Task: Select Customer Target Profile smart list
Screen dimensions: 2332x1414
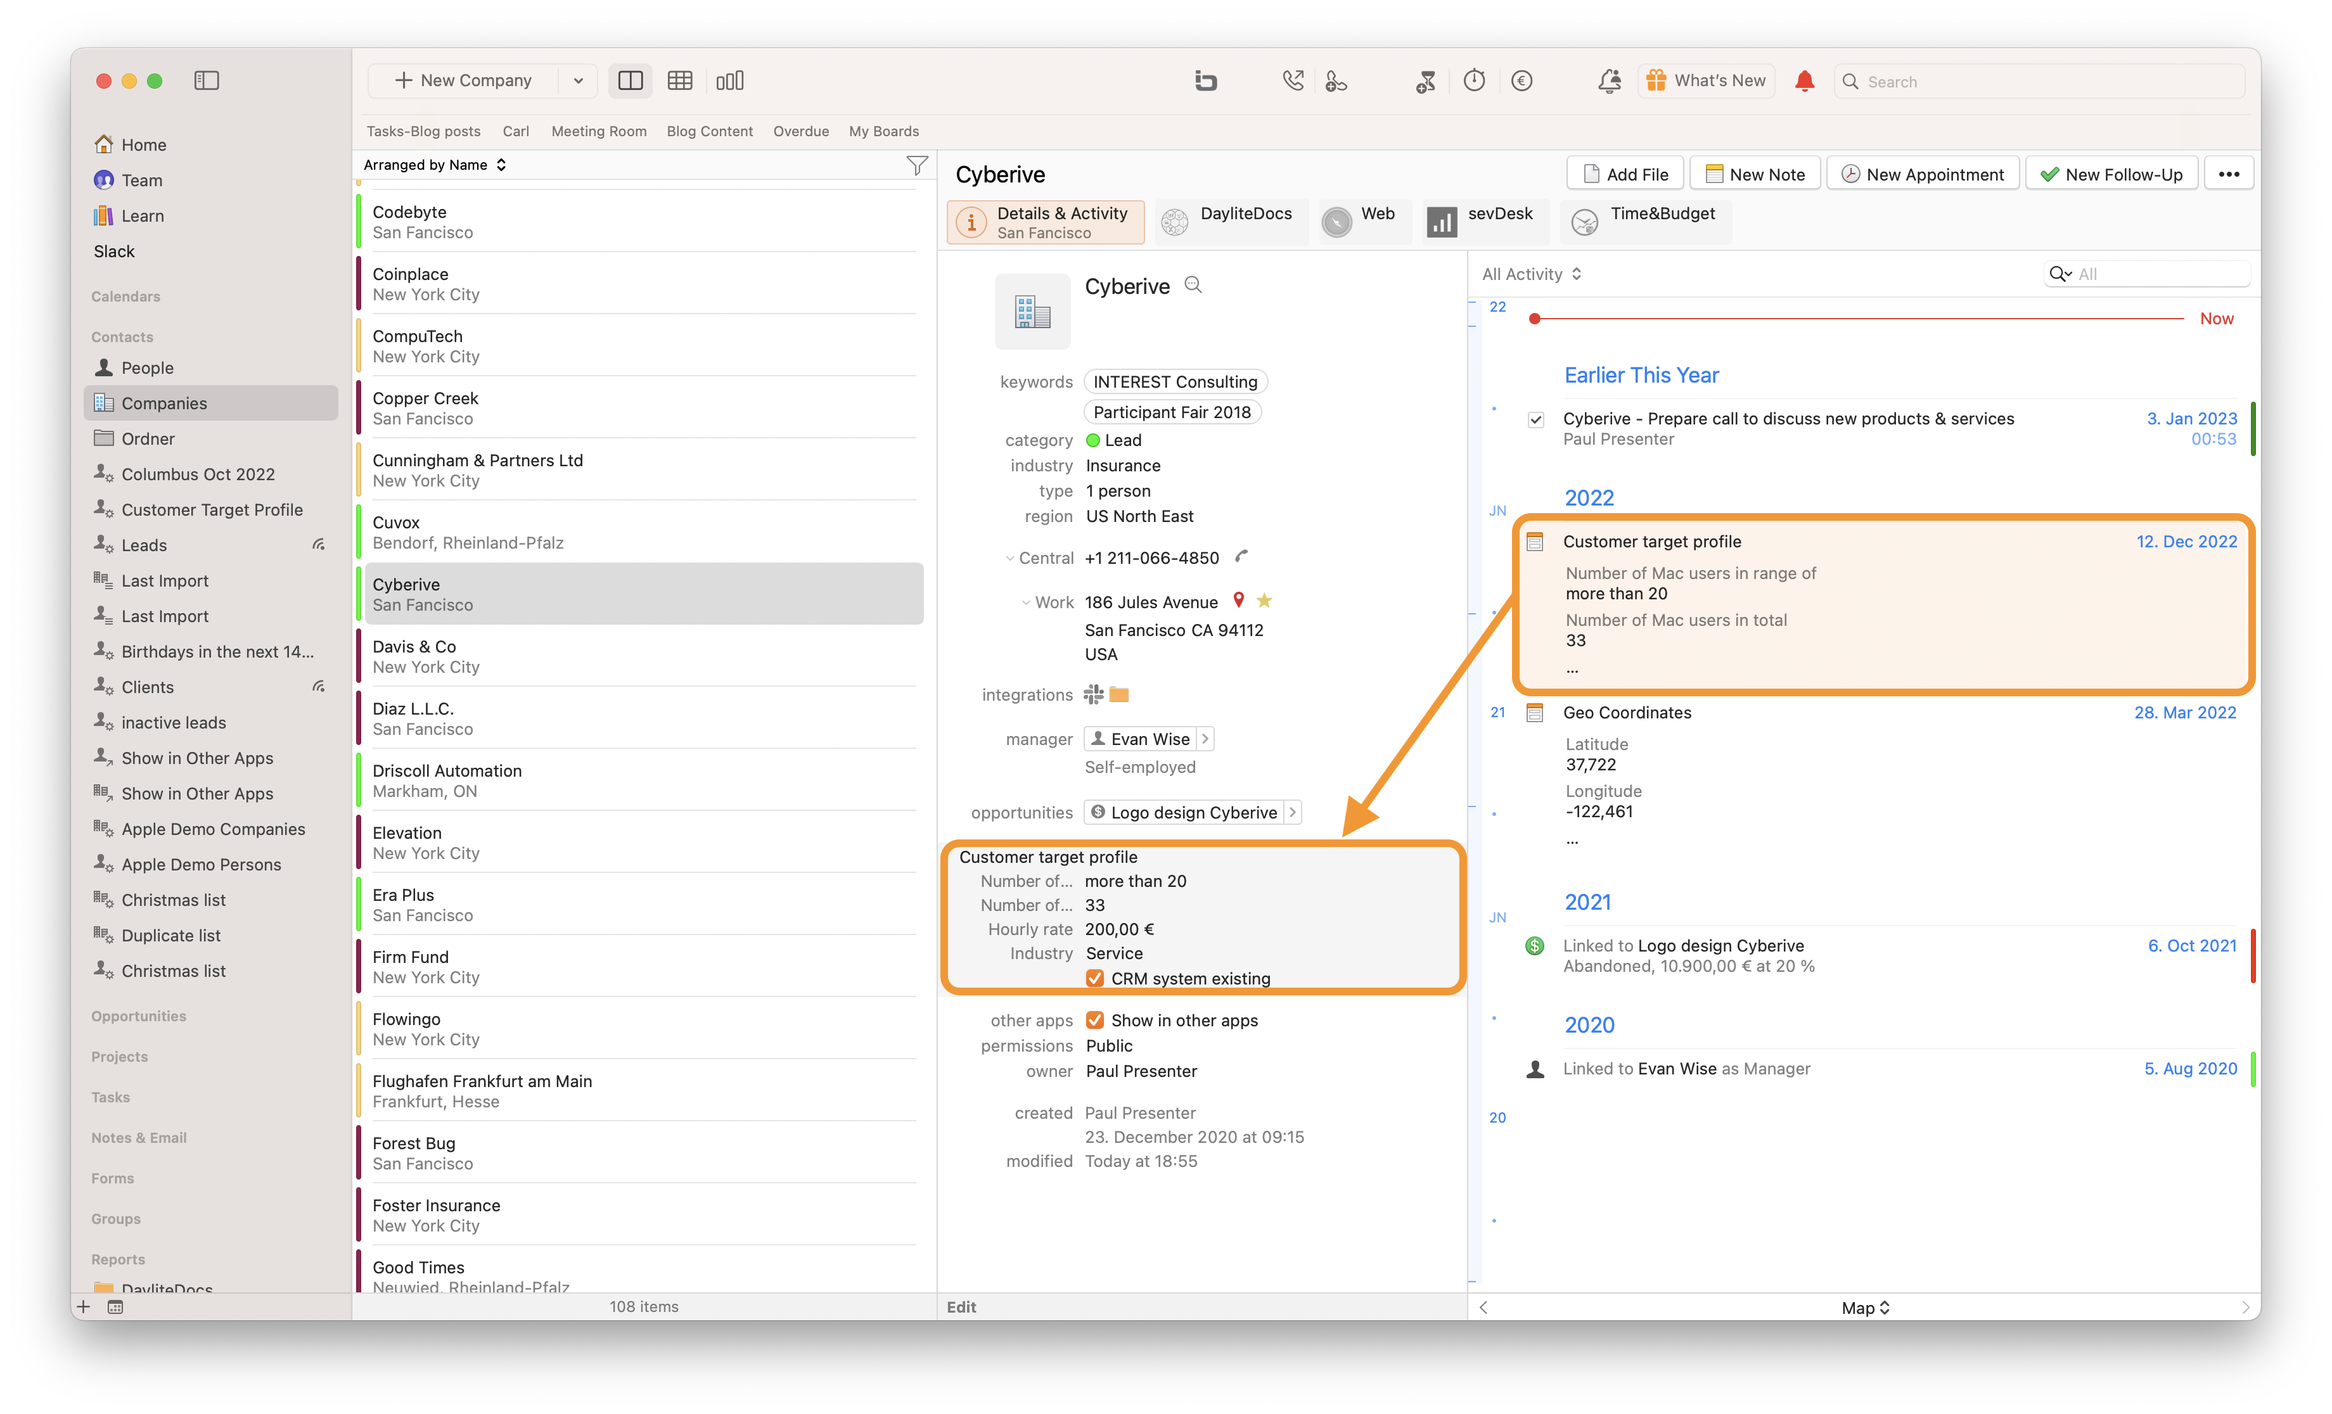Action: 212,509
